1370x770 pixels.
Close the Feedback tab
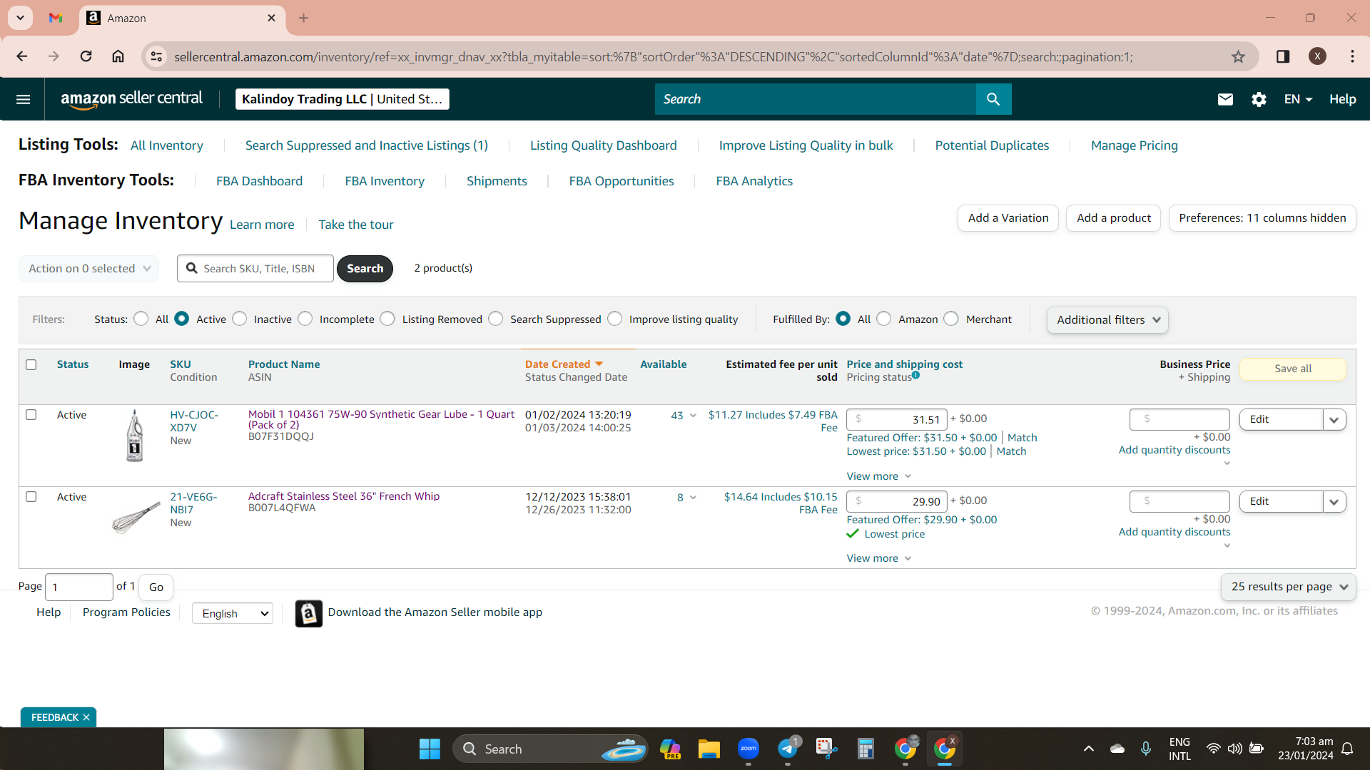tap(86, 717)
